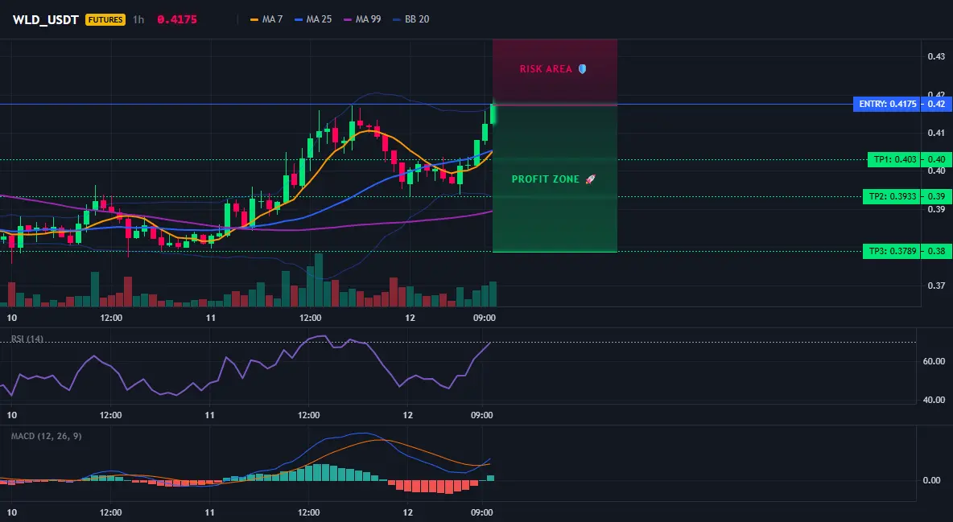
Task: Click the 0.43 price axis label
Action: click(937, 56)
